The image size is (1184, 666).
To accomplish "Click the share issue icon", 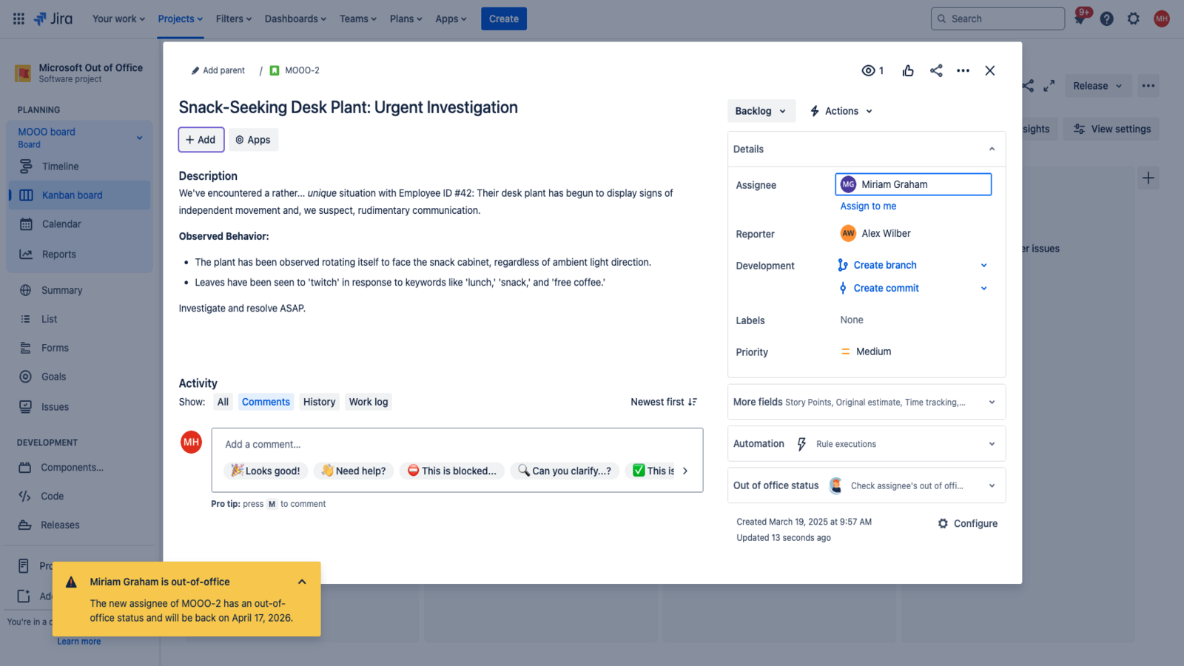I will click(936, 71).
